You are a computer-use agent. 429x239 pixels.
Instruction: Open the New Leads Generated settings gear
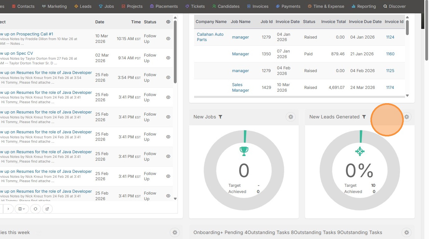coord(407,117)
